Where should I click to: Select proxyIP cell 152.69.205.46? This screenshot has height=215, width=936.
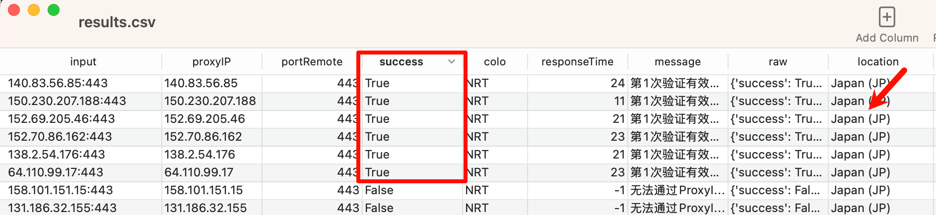click(205, 119)
